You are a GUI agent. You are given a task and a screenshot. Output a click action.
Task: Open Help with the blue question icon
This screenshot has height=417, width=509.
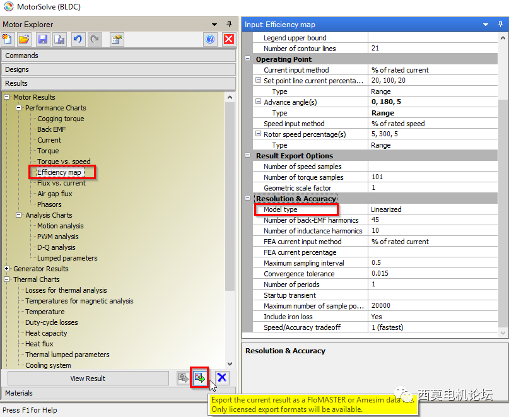(211, 40)
